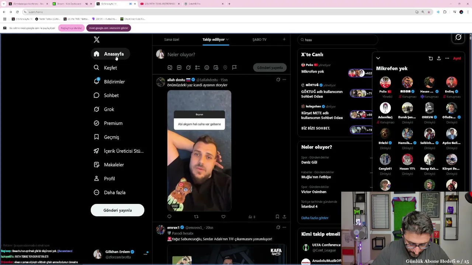Add a GIF to the post
The height and width of the screenshot is (265, 472).
pos(179,68)
